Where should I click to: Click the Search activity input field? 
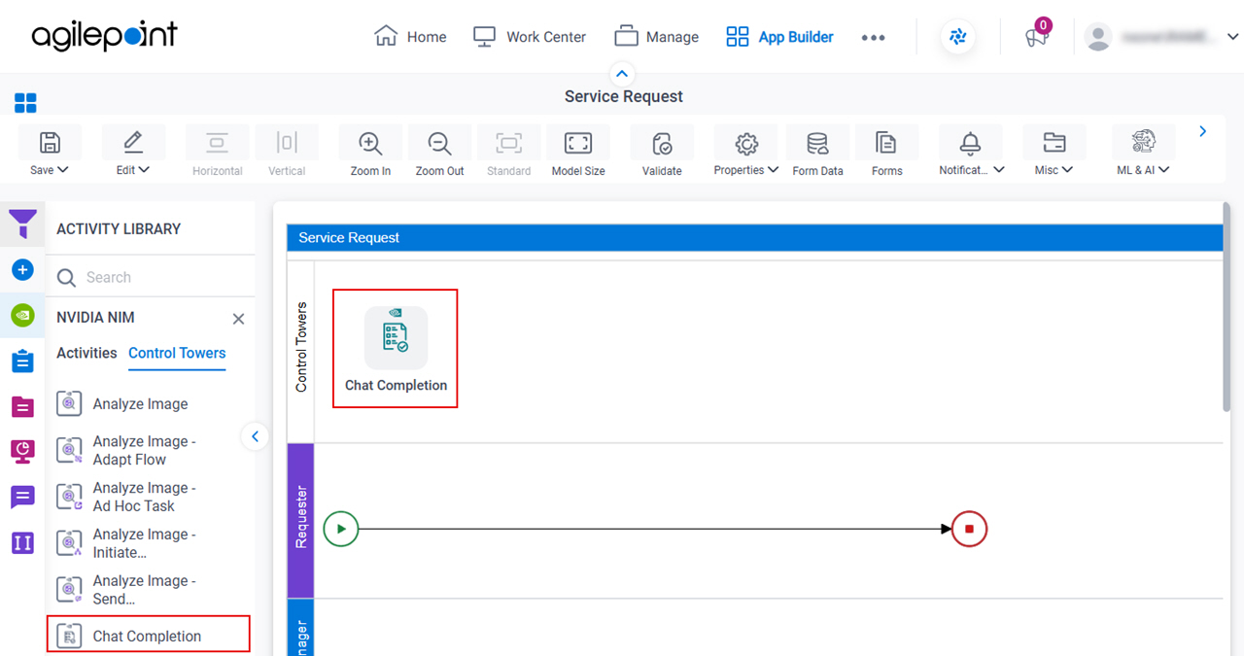151,277
